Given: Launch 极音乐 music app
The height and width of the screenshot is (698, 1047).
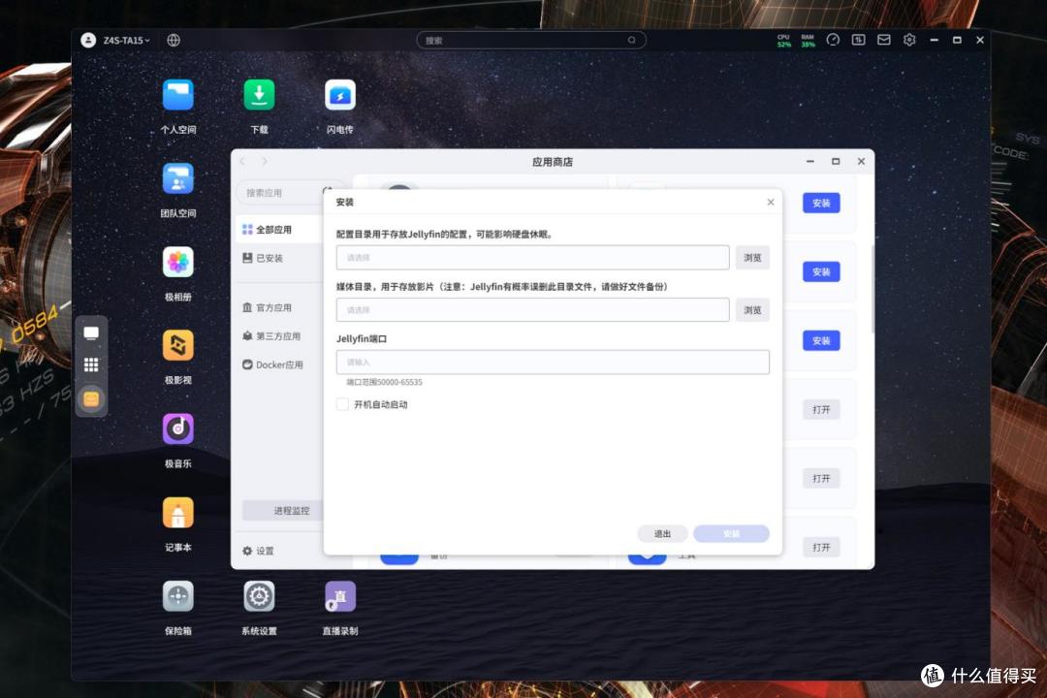Looking at the screenshot, I should click(177, 429).
